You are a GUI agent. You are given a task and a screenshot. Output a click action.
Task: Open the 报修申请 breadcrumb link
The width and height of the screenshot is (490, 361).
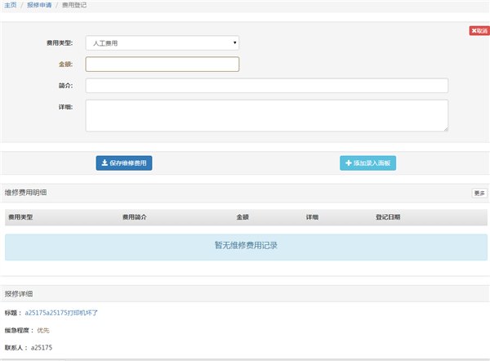(x=39, y=5)
